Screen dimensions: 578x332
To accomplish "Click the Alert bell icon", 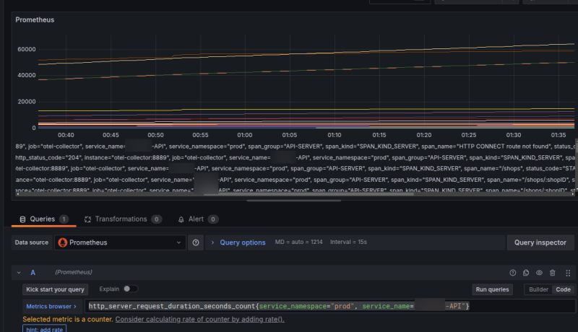I will pos(181,219).
